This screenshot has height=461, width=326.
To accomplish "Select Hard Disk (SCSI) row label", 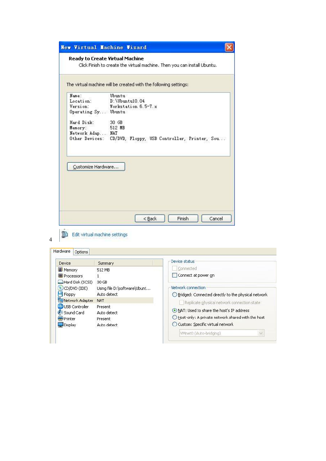I will point(78,282).
